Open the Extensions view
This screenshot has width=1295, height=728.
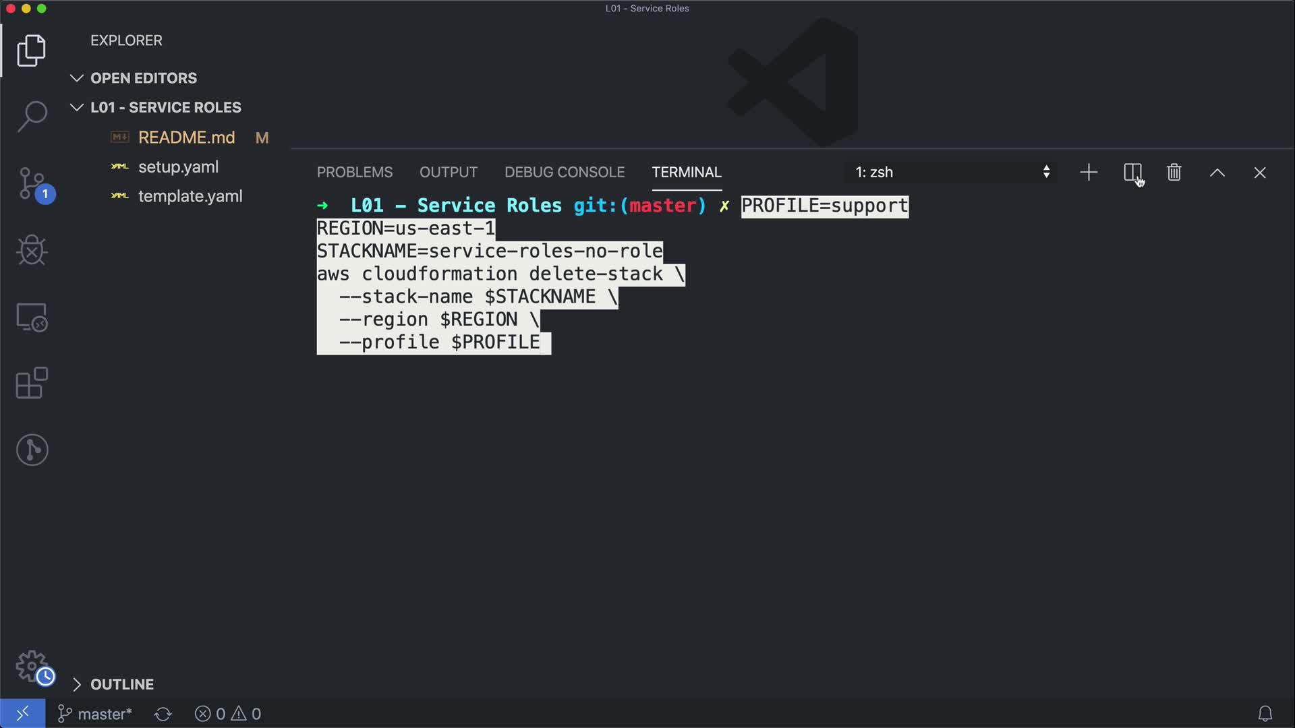(x=32, y=384)
